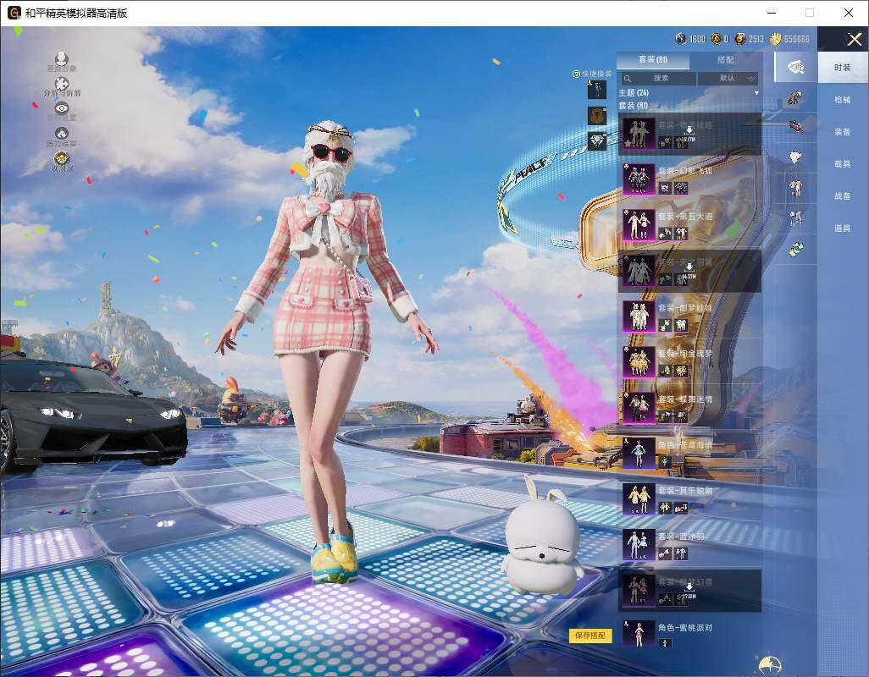Select the 角色 mermaid-girl character thumbnail
The height and width of the screenshot is (677, 869).
tap(639, 454)
